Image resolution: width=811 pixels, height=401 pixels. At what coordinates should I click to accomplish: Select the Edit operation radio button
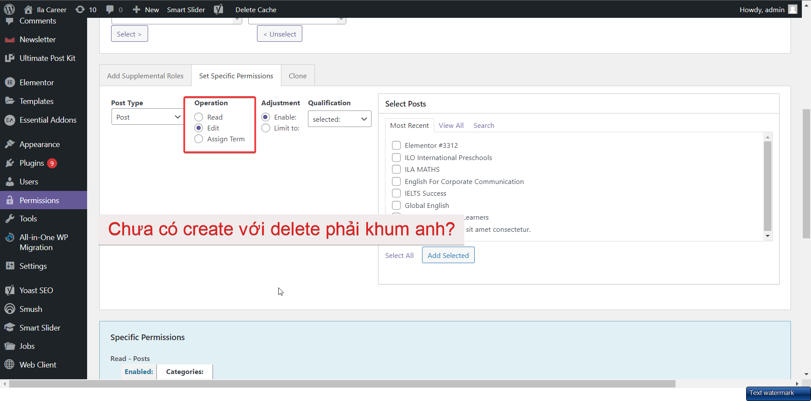199,128
